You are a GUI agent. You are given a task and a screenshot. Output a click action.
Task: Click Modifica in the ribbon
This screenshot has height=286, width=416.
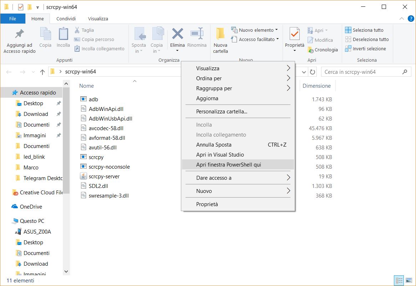[x=320, y=40]
